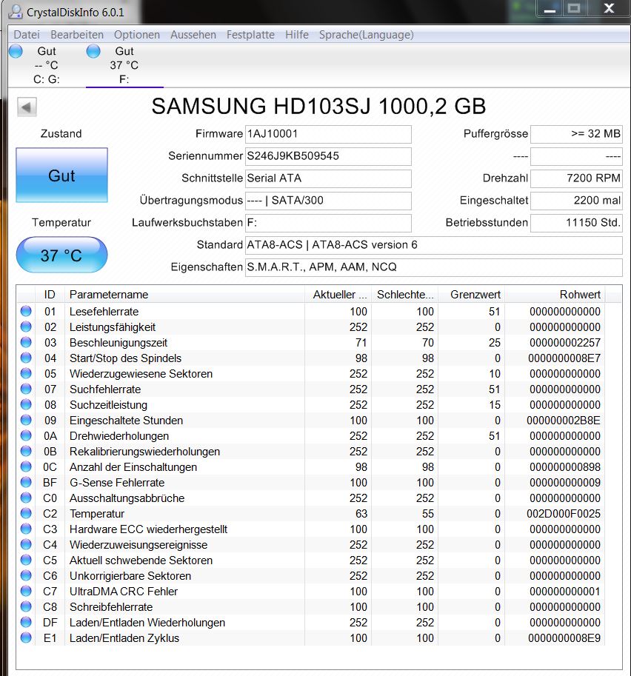Minimize the CrystalDiskInfo window
The image size is (631, 676).
550,8
